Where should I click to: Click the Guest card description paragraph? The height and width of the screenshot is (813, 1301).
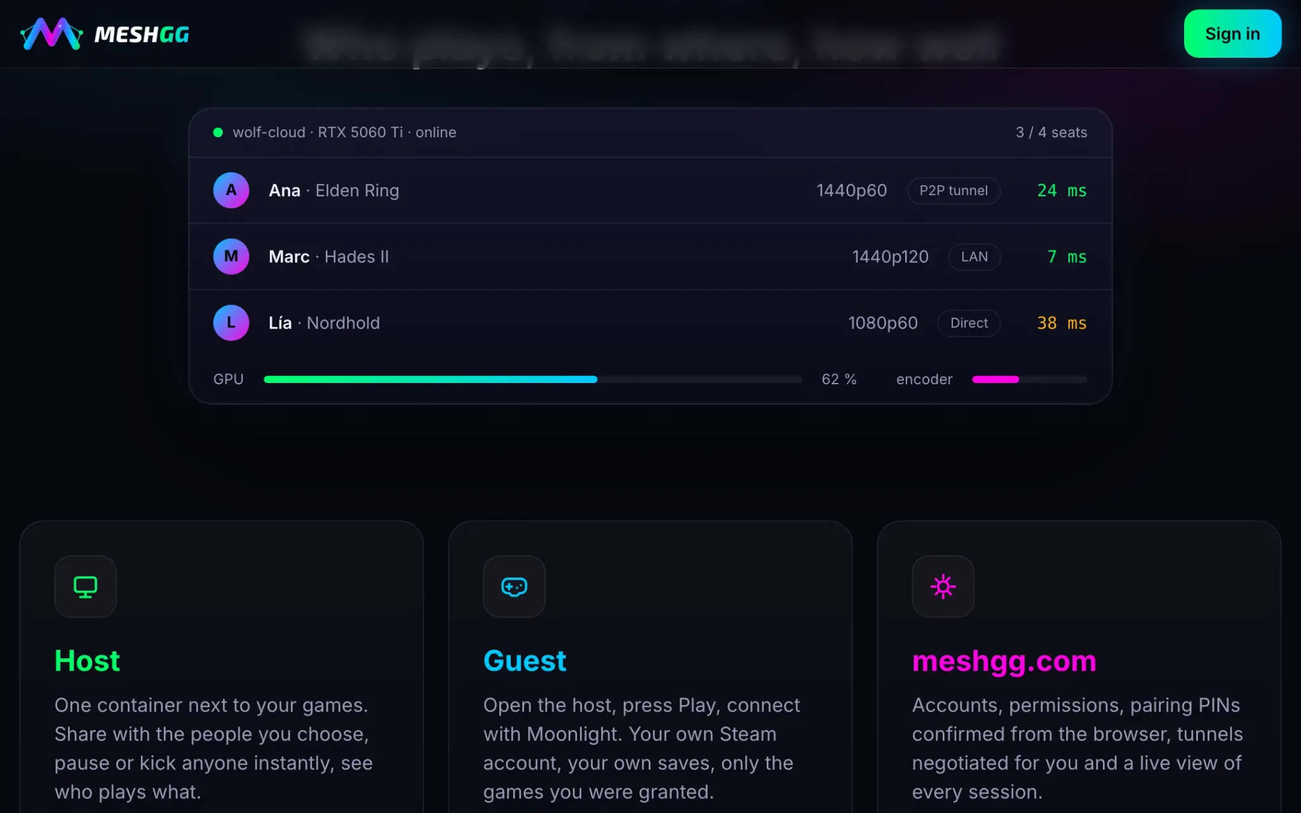[642, 748]
